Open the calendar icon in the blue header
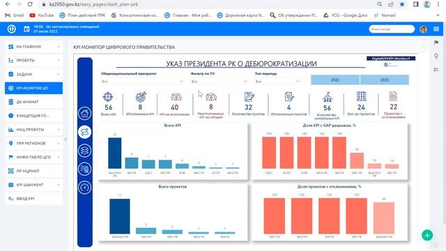Image resolution: width=446 pixels, height=251 pixels. (x=26, y=29)
